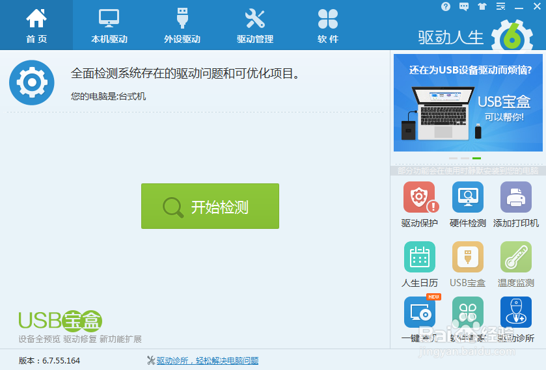Open 驱动诊所，轻松解决电脑问题 link

coord(207,361)
